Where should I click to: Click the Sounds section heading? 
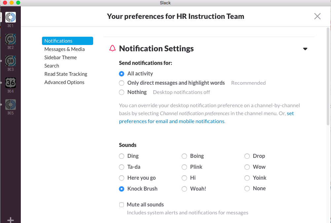tap(128, 145)
